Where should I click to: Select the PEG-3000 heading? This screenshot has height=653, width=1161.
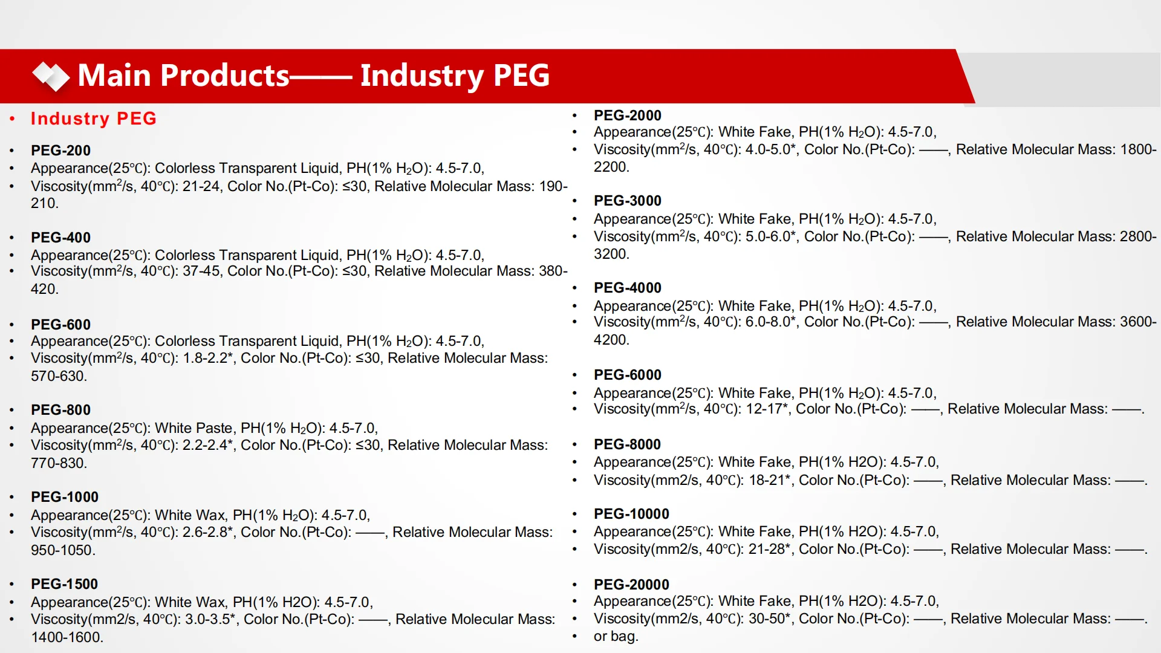627,200
